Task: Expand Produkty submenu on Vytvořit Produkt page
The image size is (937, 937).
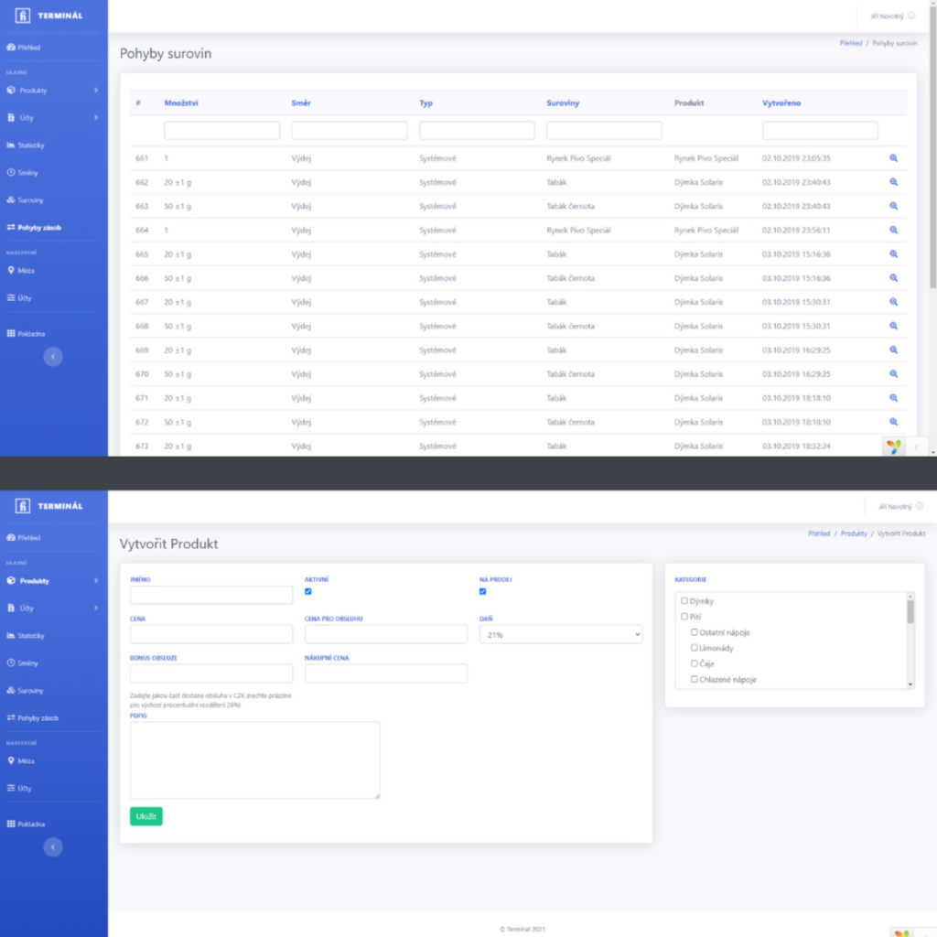Action: (x=95, y=581)
